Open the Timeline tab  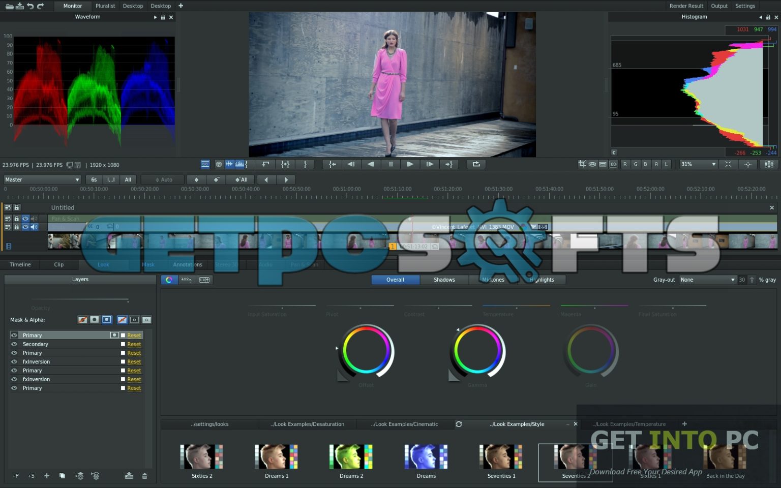click(x=20, y=264)
